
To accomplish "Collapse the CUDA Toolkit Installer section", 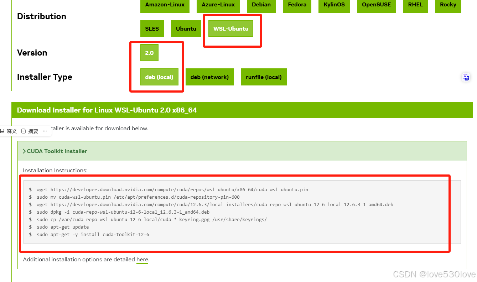I will point(55,151).
